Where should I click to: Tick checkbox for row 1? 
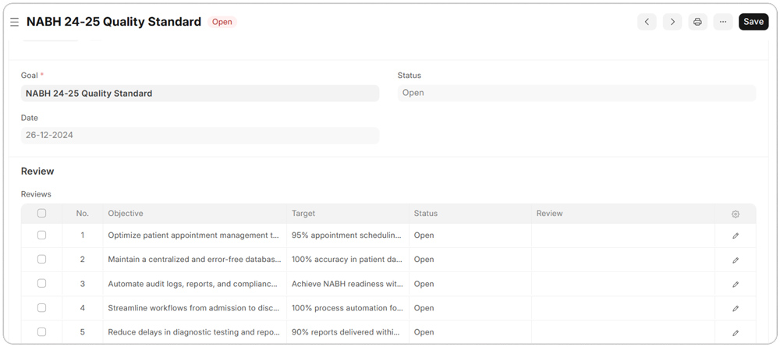42,235
